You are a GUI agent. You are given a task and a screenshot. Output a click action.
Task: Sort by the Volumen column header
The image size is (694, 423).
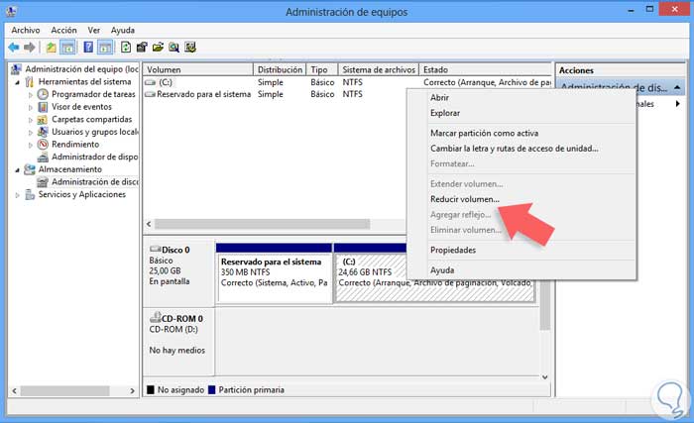pyautogui.click(x=198, y=69)
